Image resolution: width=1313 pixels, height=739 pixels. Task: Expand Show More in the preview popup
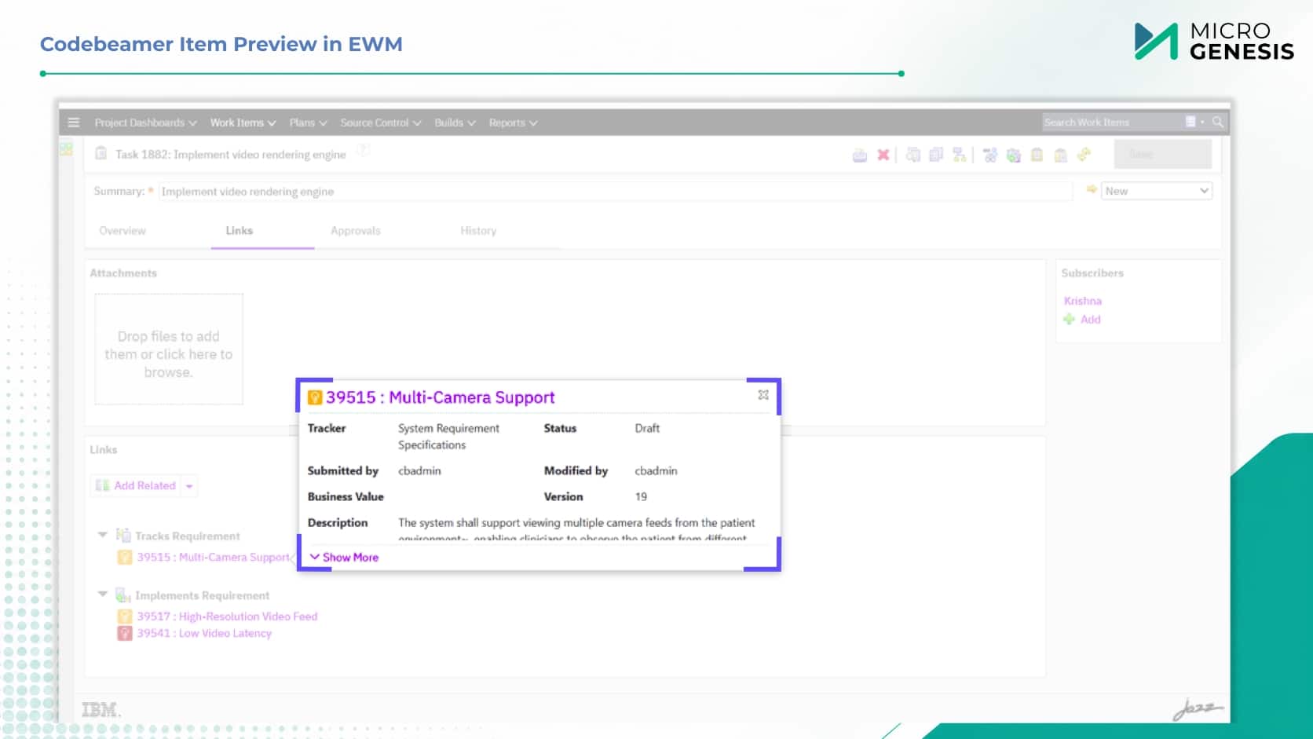tap(344, 557)
